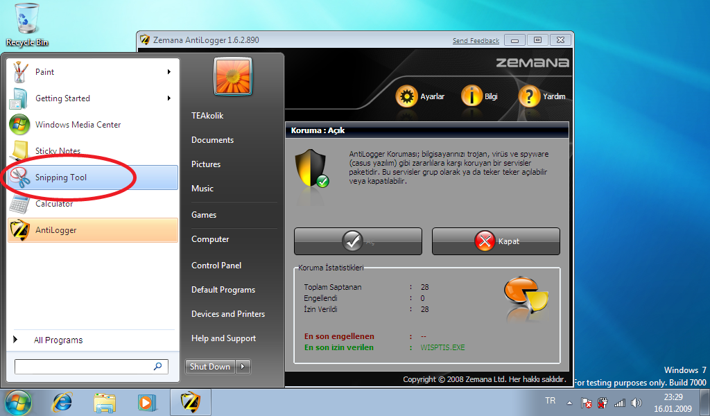Open Internet Explorer from taskbar
The height and width of the screenshot is (416, 710).
click(62, 402)
